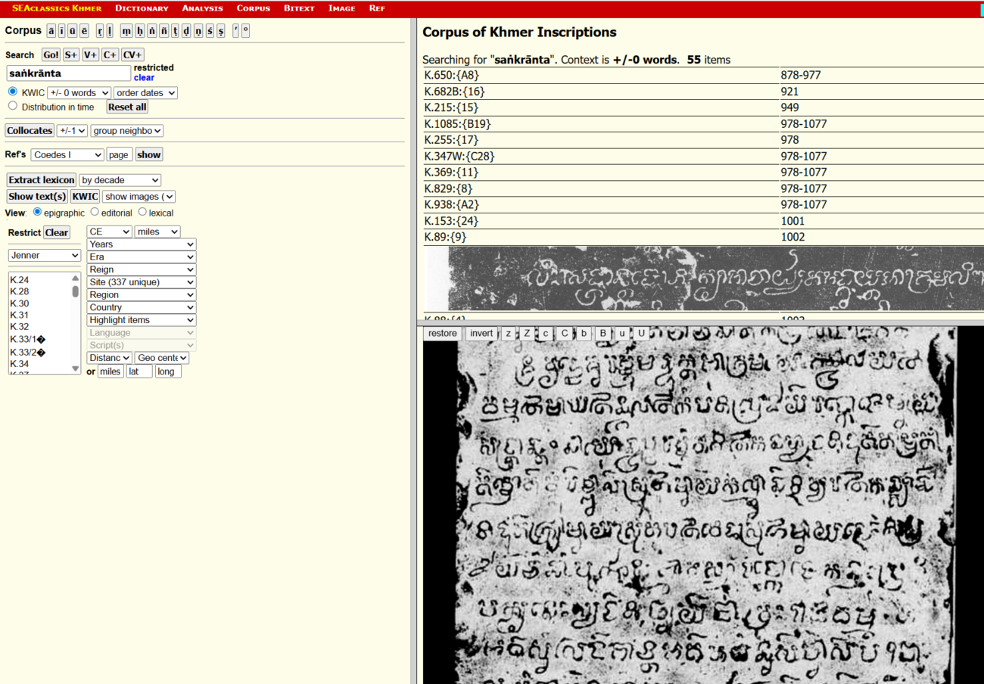This screenshot has height=684, width=984.
Task: Open the Dictionary menu
Action: pyautogui.click(x=142, y=8)
